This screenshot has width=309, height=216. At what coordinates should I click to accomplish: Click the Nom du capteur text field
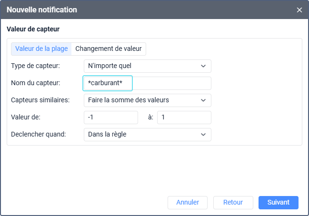pyautogui.click(x=147, y=83)
